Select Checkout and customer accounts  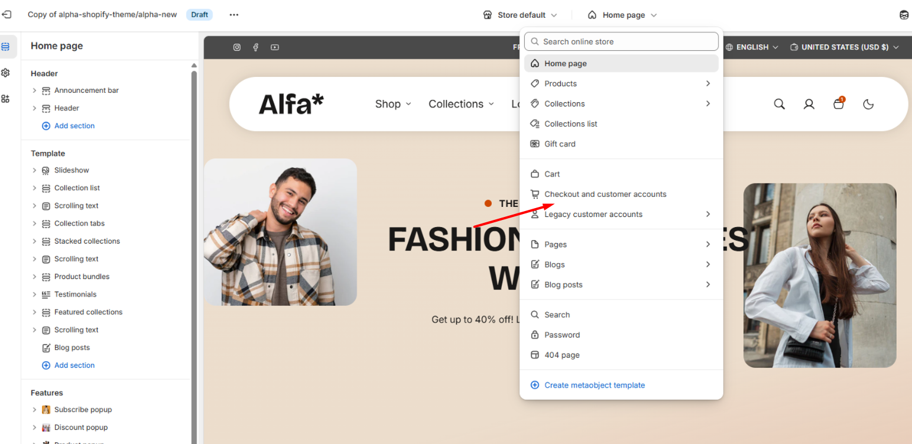(621, 194)
